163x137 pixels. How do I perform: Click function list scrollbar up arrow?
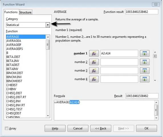[48, 37]
